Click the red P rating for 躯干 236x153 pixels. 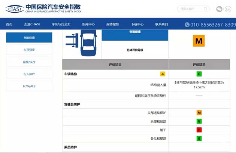coord(199,130)
